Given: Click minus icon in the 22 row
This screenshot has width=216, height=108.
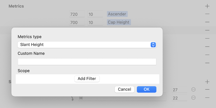Looking at the screenshot, I should tap(207, 98).
